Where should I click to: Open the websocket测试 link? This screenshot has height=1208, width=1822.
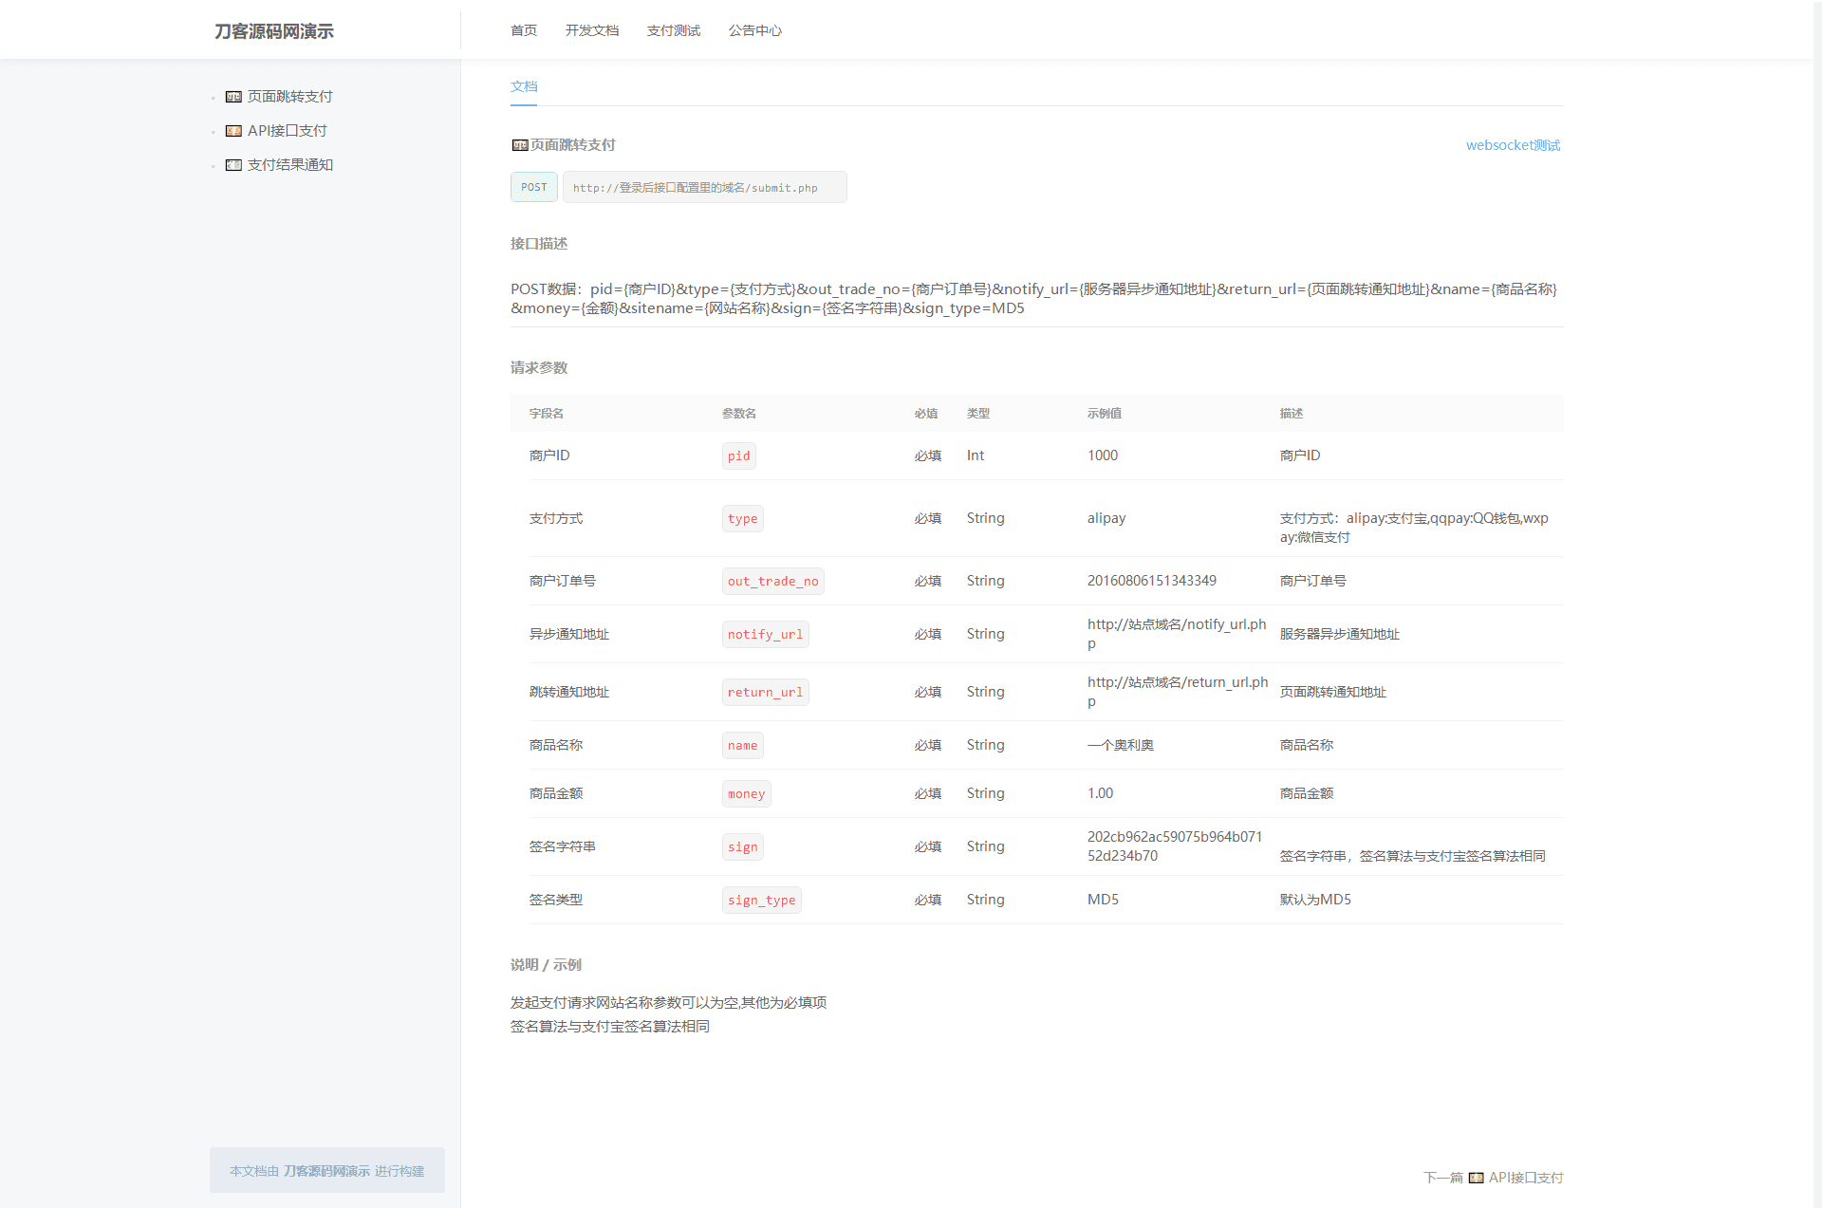pos(1513,145)
